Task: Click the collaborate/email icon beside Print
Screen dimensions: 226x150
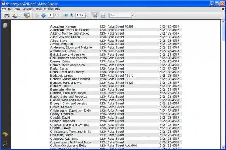Action: point(15,15)
